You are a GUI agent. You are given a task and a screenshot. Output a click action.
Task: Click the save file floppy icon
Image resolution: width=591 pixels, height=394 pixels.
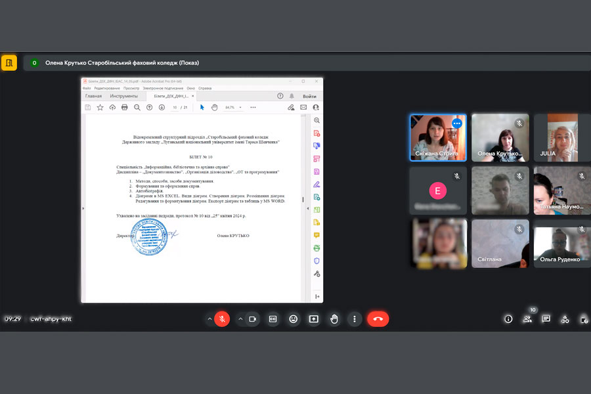coord(88,108)
